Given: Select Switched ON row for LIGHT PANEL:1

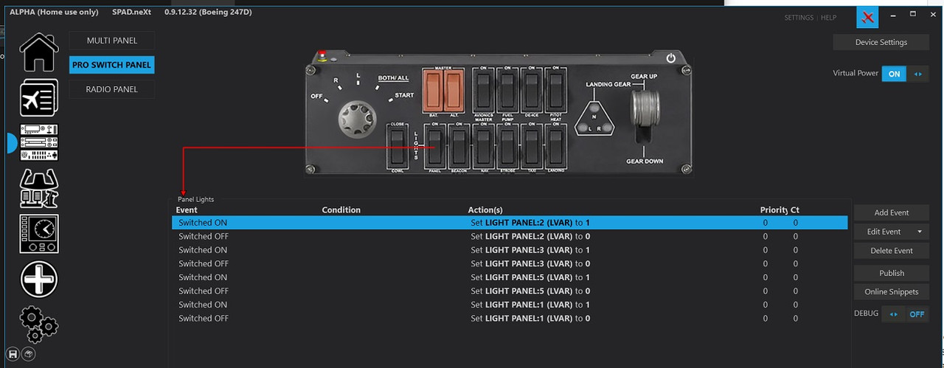Looking at the screenshot, I should tap(510, 305).
